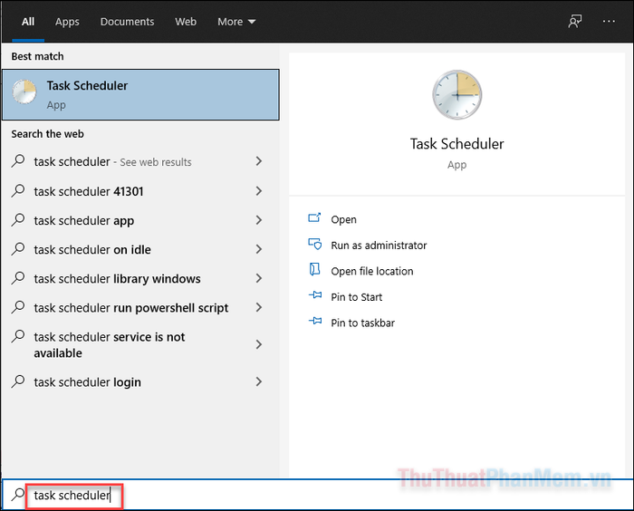Click the Run as administrator shield icon
634x511 pixels.
(x=314, y=244)
